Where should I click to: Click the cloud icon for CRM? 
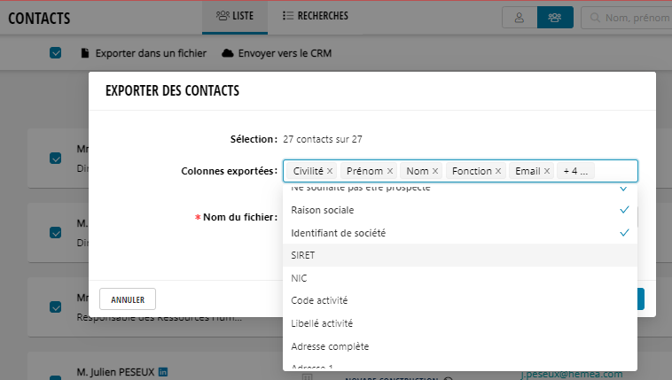[228, 53]
